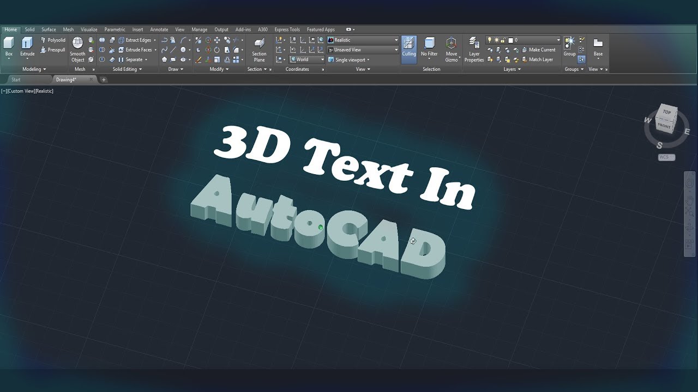The height and width of the screenshot is (392, 698).
Task: Click the layer 0 white color swatch
Action: pos(510,40)
